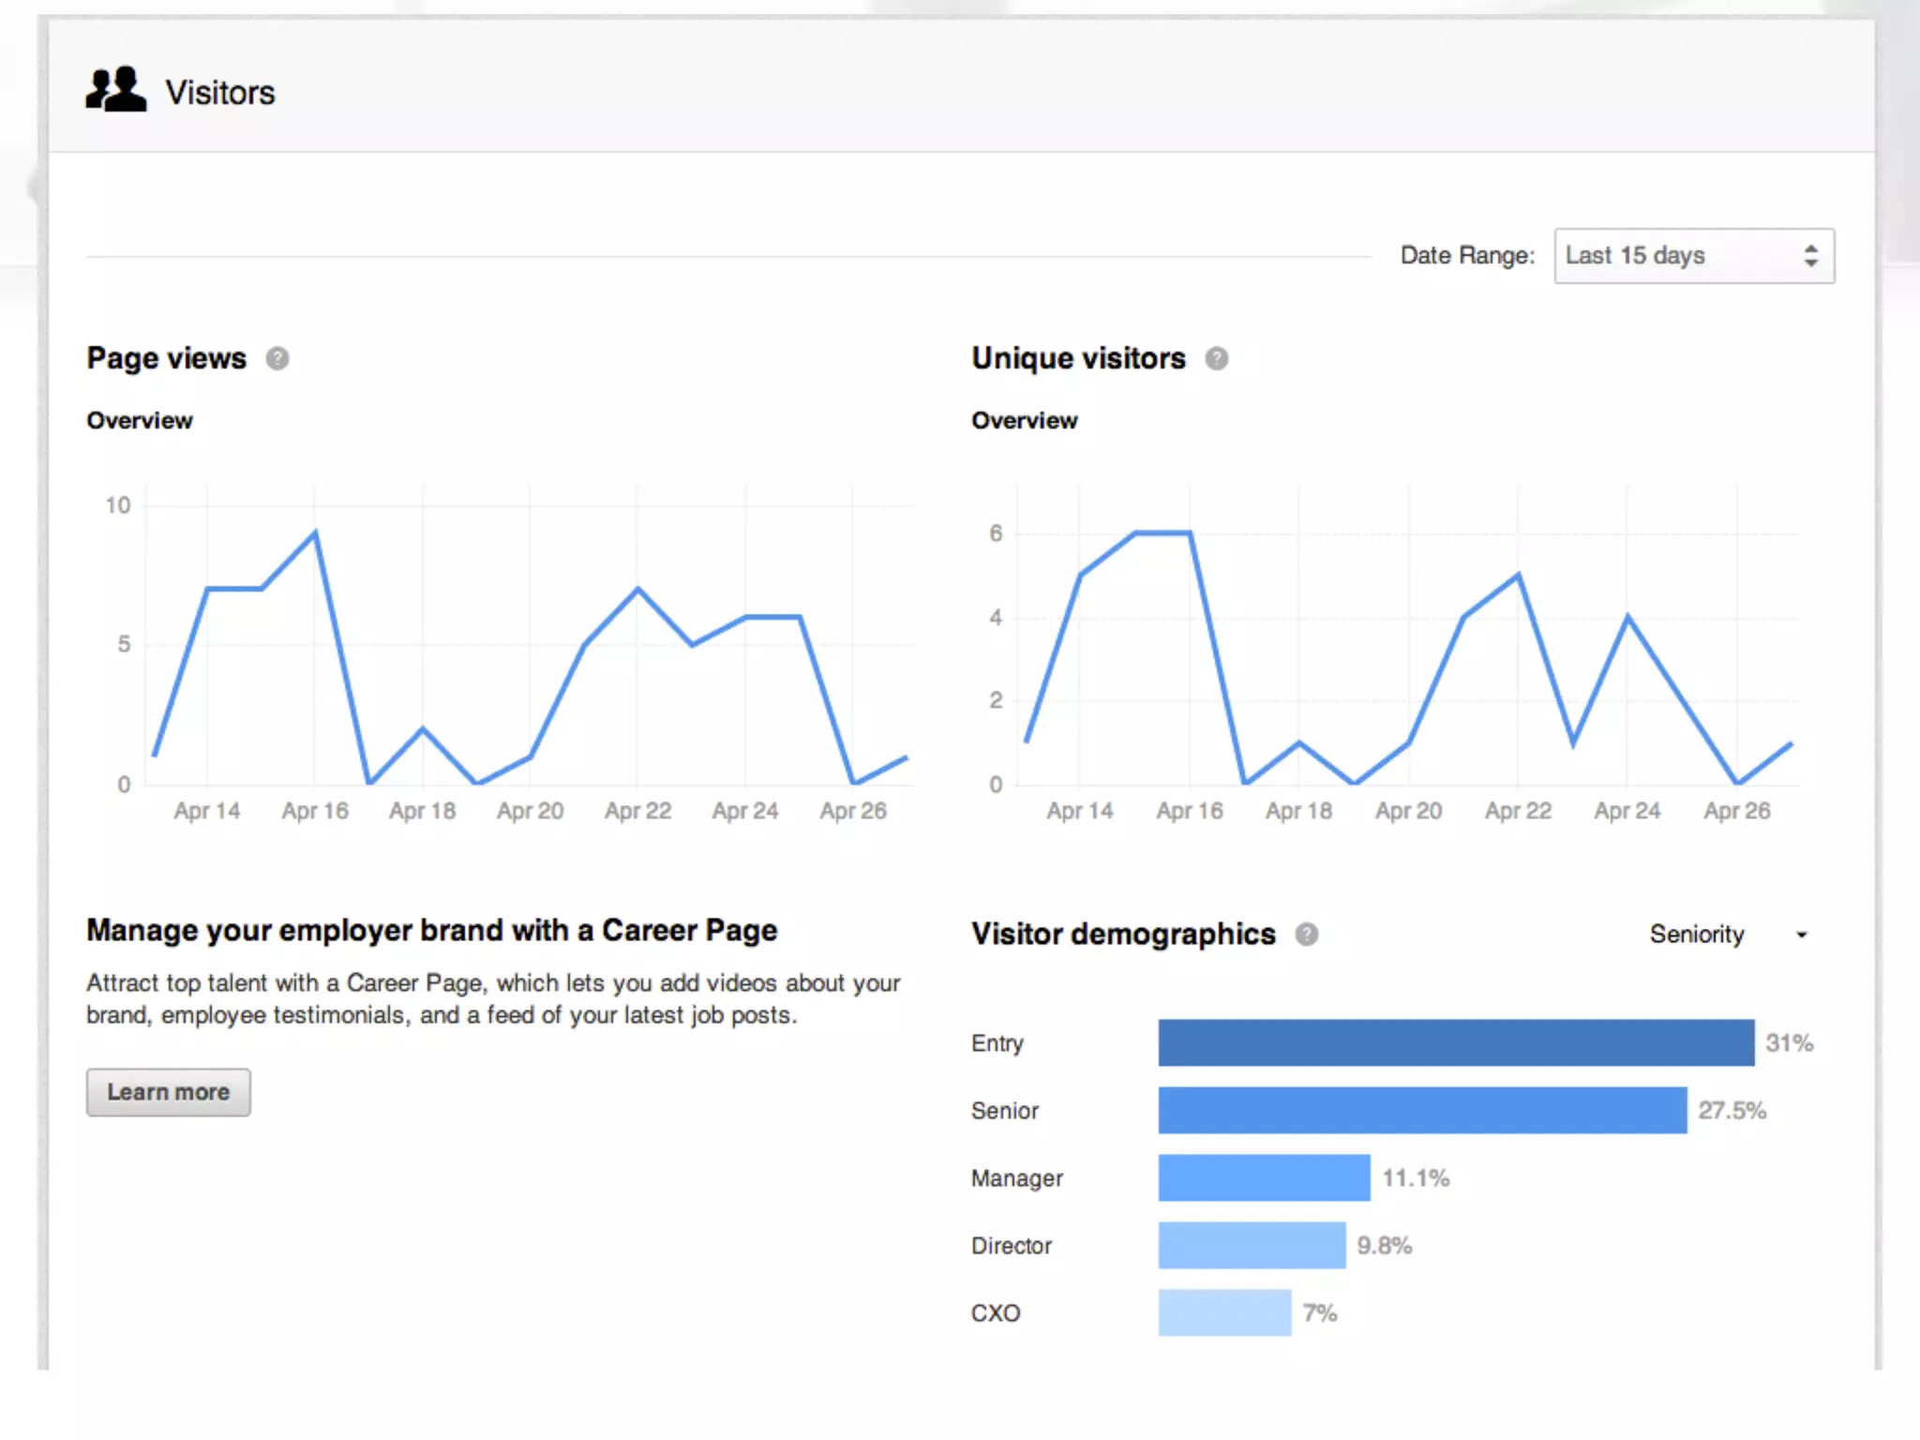Click the Seniority dropdown arrow
Viewport: 1920px width, 1440px height.
click(1801, 935)
